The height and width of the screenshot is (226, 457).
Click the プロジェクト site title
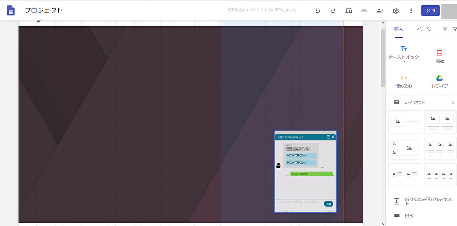pyautogui.click(x=43, y=10)
